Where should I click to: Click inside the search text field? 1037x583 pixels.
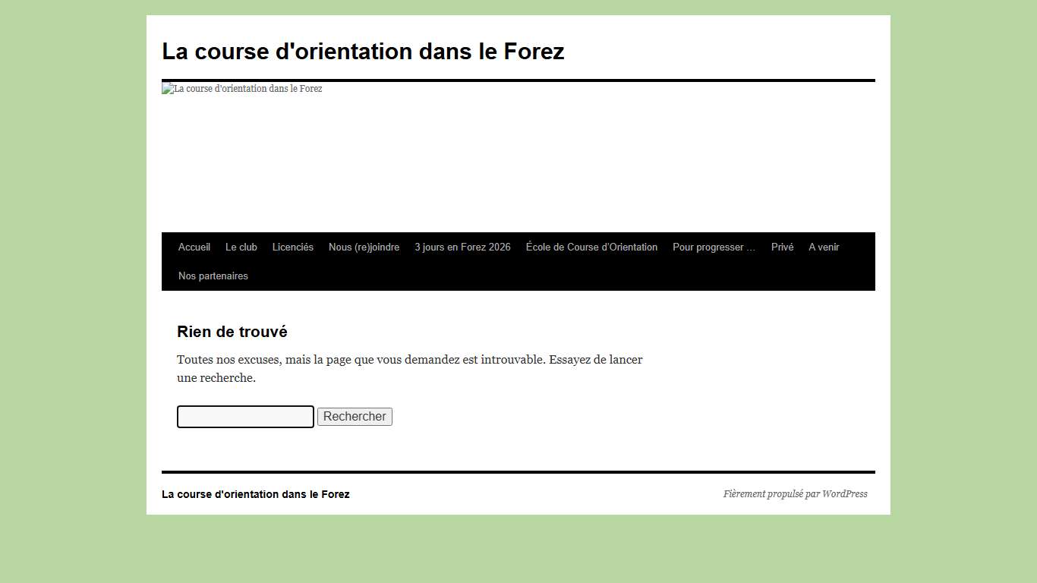pos(244,416)
